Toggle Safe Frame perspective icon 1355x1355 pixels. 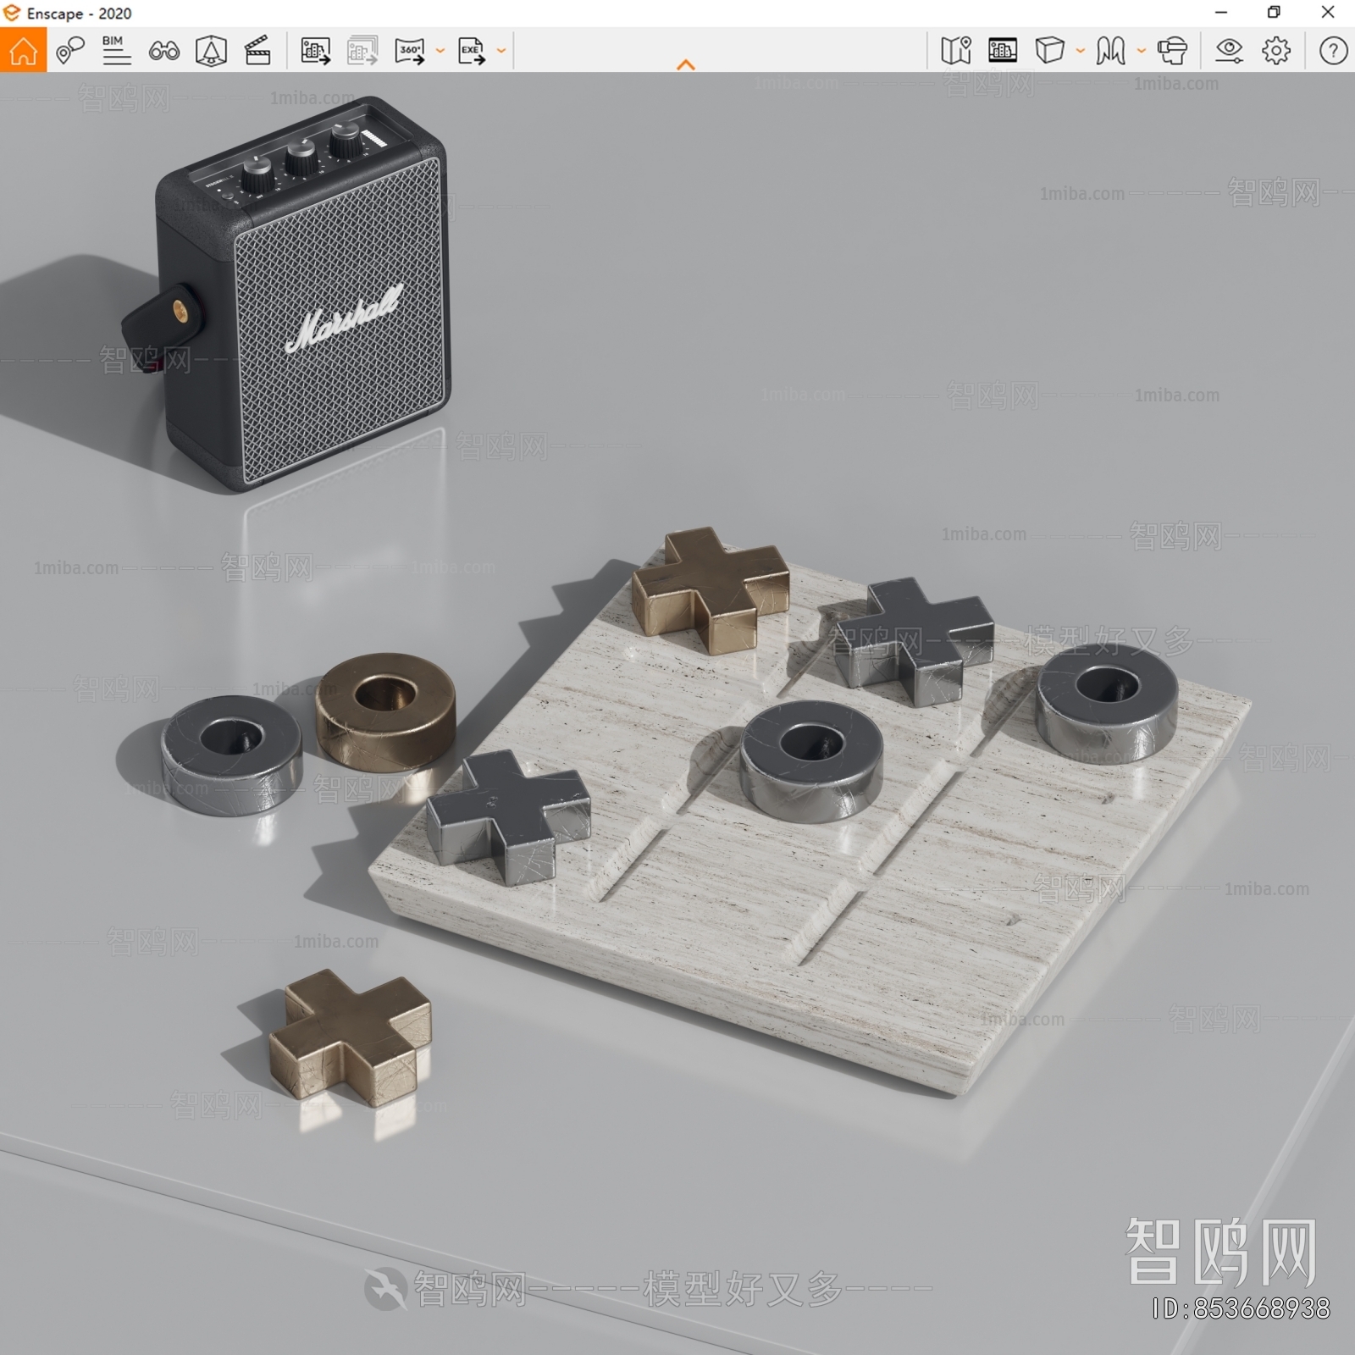[x=211, y=51]
